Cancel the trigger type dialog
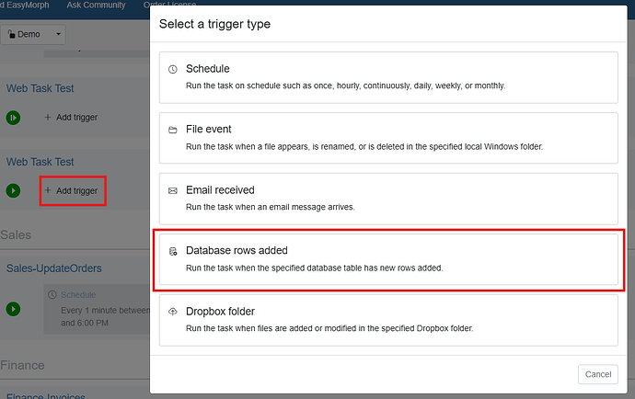The width and height of the screenshot is (635, 399). click(597, 373)
